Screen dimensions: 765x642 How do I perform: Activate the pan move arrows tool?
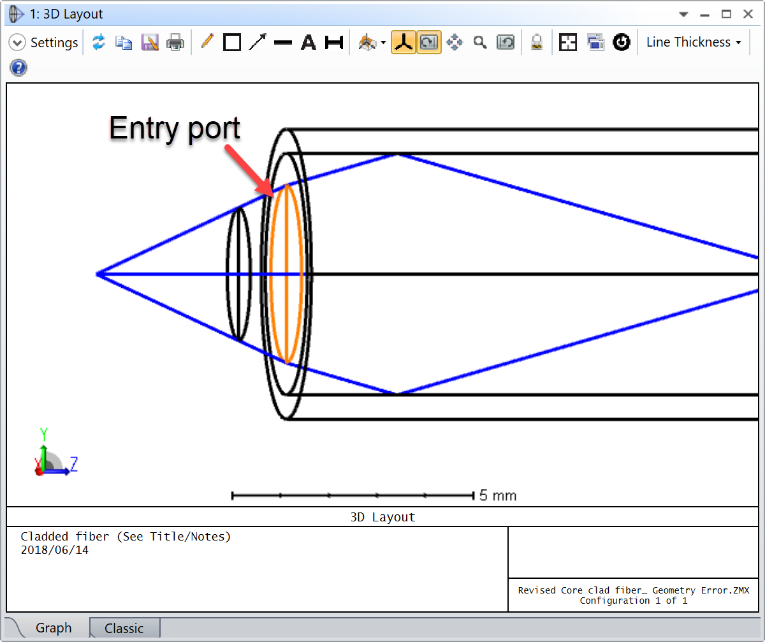click(x=455, y=43)
